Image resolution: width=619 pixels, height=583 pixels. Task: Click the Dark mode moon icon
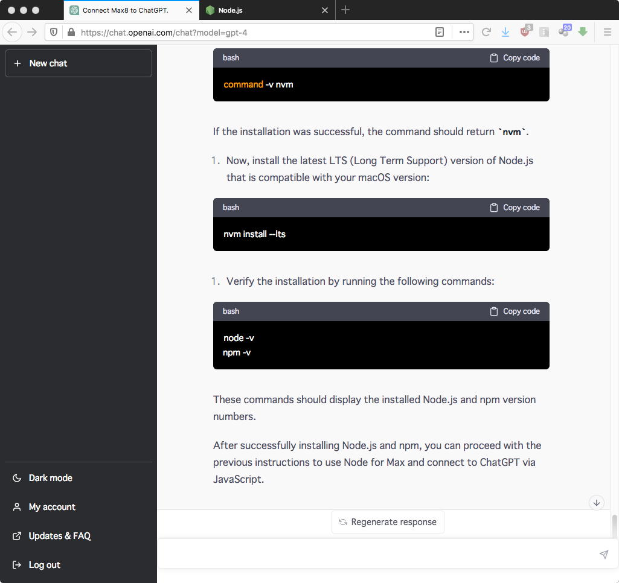point(17,478)
